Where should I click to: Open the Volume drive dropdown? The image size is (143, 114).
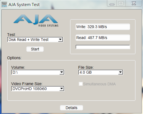pyautogui.click(x=38, y=72)
